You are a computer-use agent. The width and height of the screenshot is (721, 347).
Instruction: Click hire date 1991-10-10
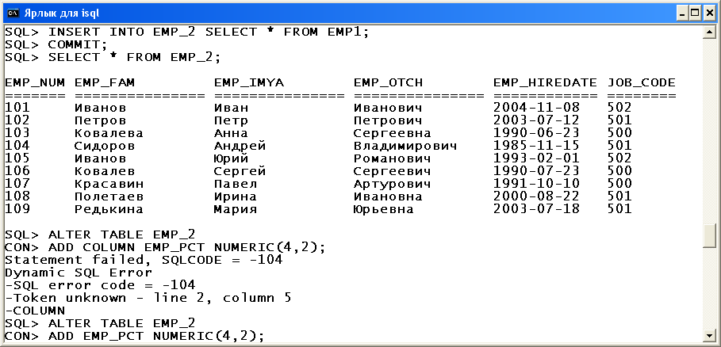(537, 185)
